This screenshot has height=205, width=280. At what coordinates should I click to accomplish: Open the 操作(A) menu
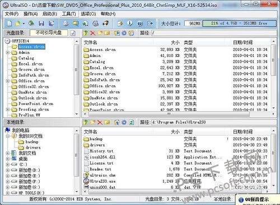(x=31, y=14)
